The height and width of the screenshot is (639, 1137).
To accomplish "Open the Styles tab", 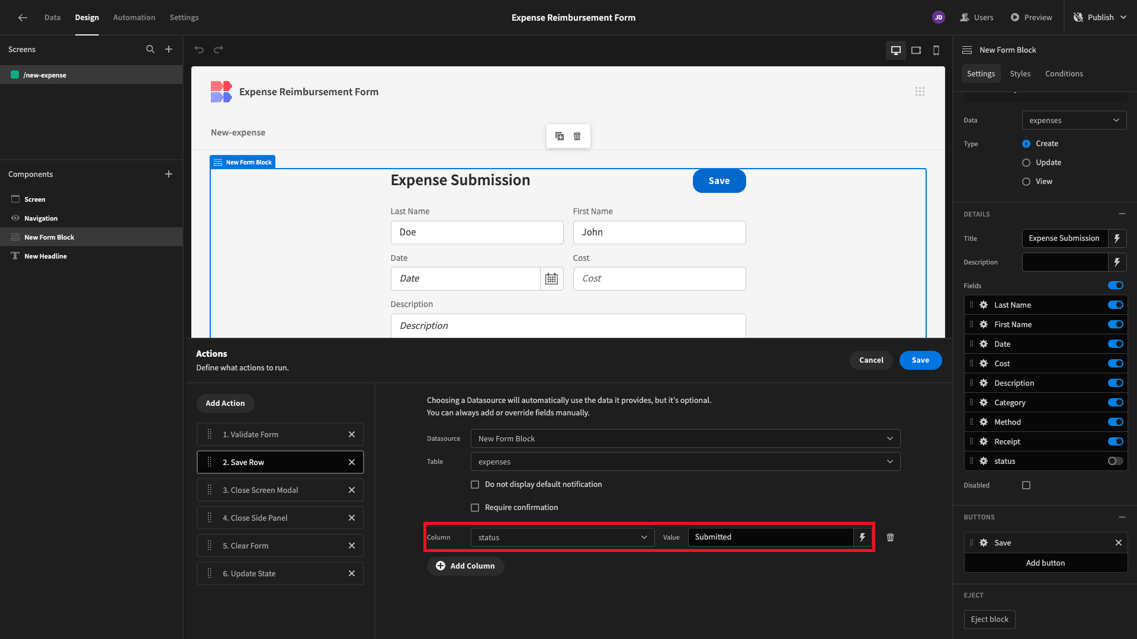I will point(1020,73).
